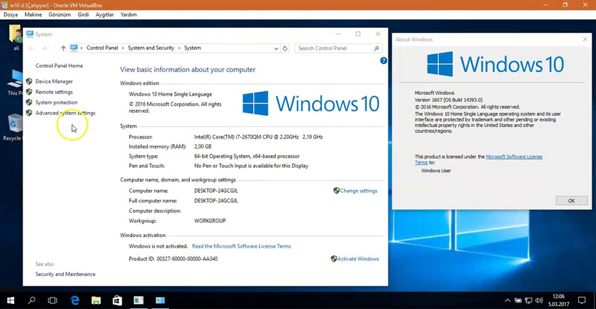Open the Girdi menu
Screen dimensions: 596x309
[84, 14]
